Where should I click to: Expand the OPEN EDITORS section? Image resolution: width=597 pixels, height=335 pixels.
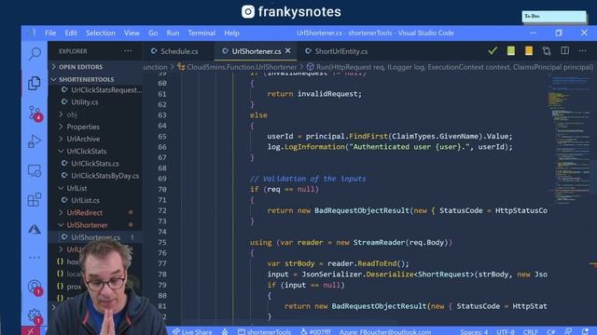click(x=95, y=67)
